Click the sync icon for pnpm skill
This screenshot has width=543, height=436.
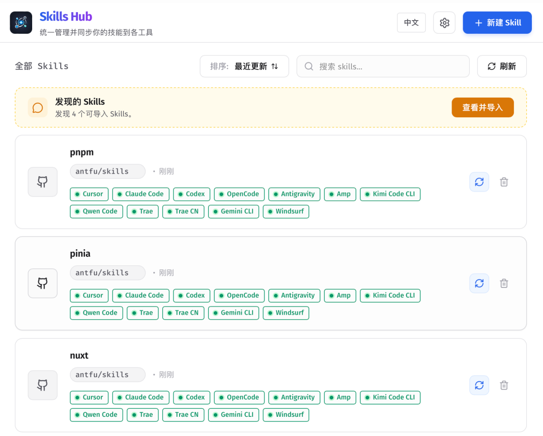(479, 182)
